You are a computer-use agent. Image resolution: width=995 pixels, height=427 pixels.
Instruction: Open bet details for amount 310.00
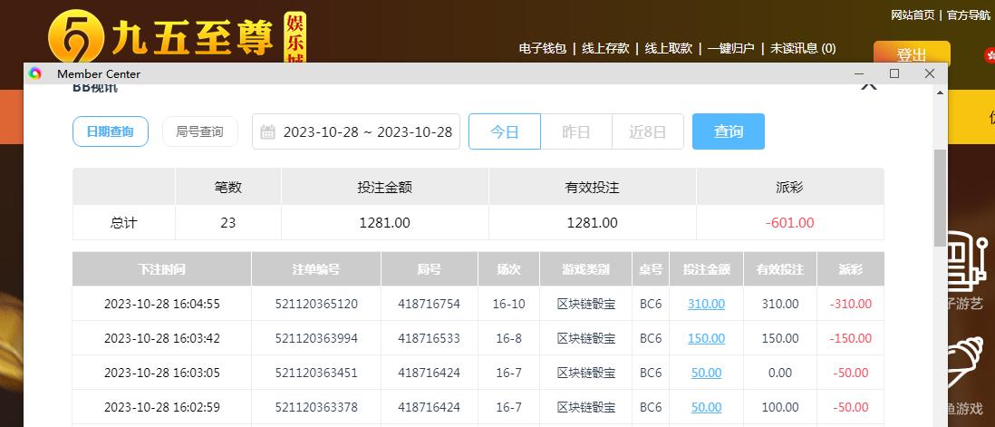[706, 304]
